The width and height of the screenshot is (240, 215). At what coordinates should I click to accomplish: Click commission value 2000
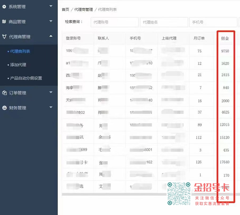[x=225, y=101]
